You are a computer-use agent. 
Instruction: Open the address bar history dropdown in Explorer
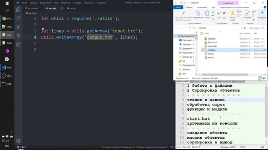[x=242, y=28]
